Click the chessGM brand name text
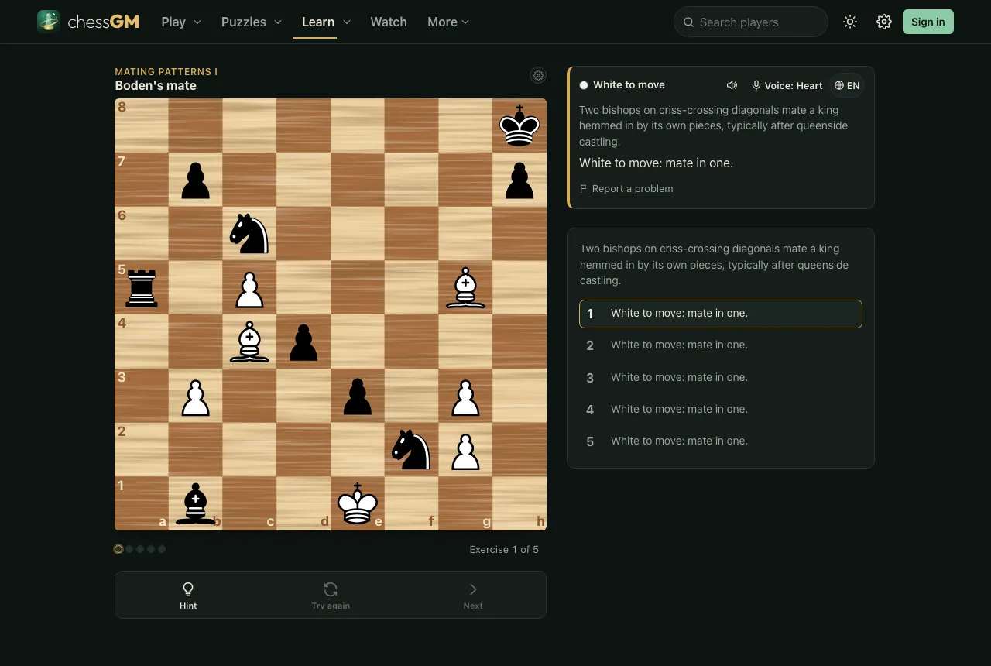Viewport: 991px width, 666px height. coord(104,22)
